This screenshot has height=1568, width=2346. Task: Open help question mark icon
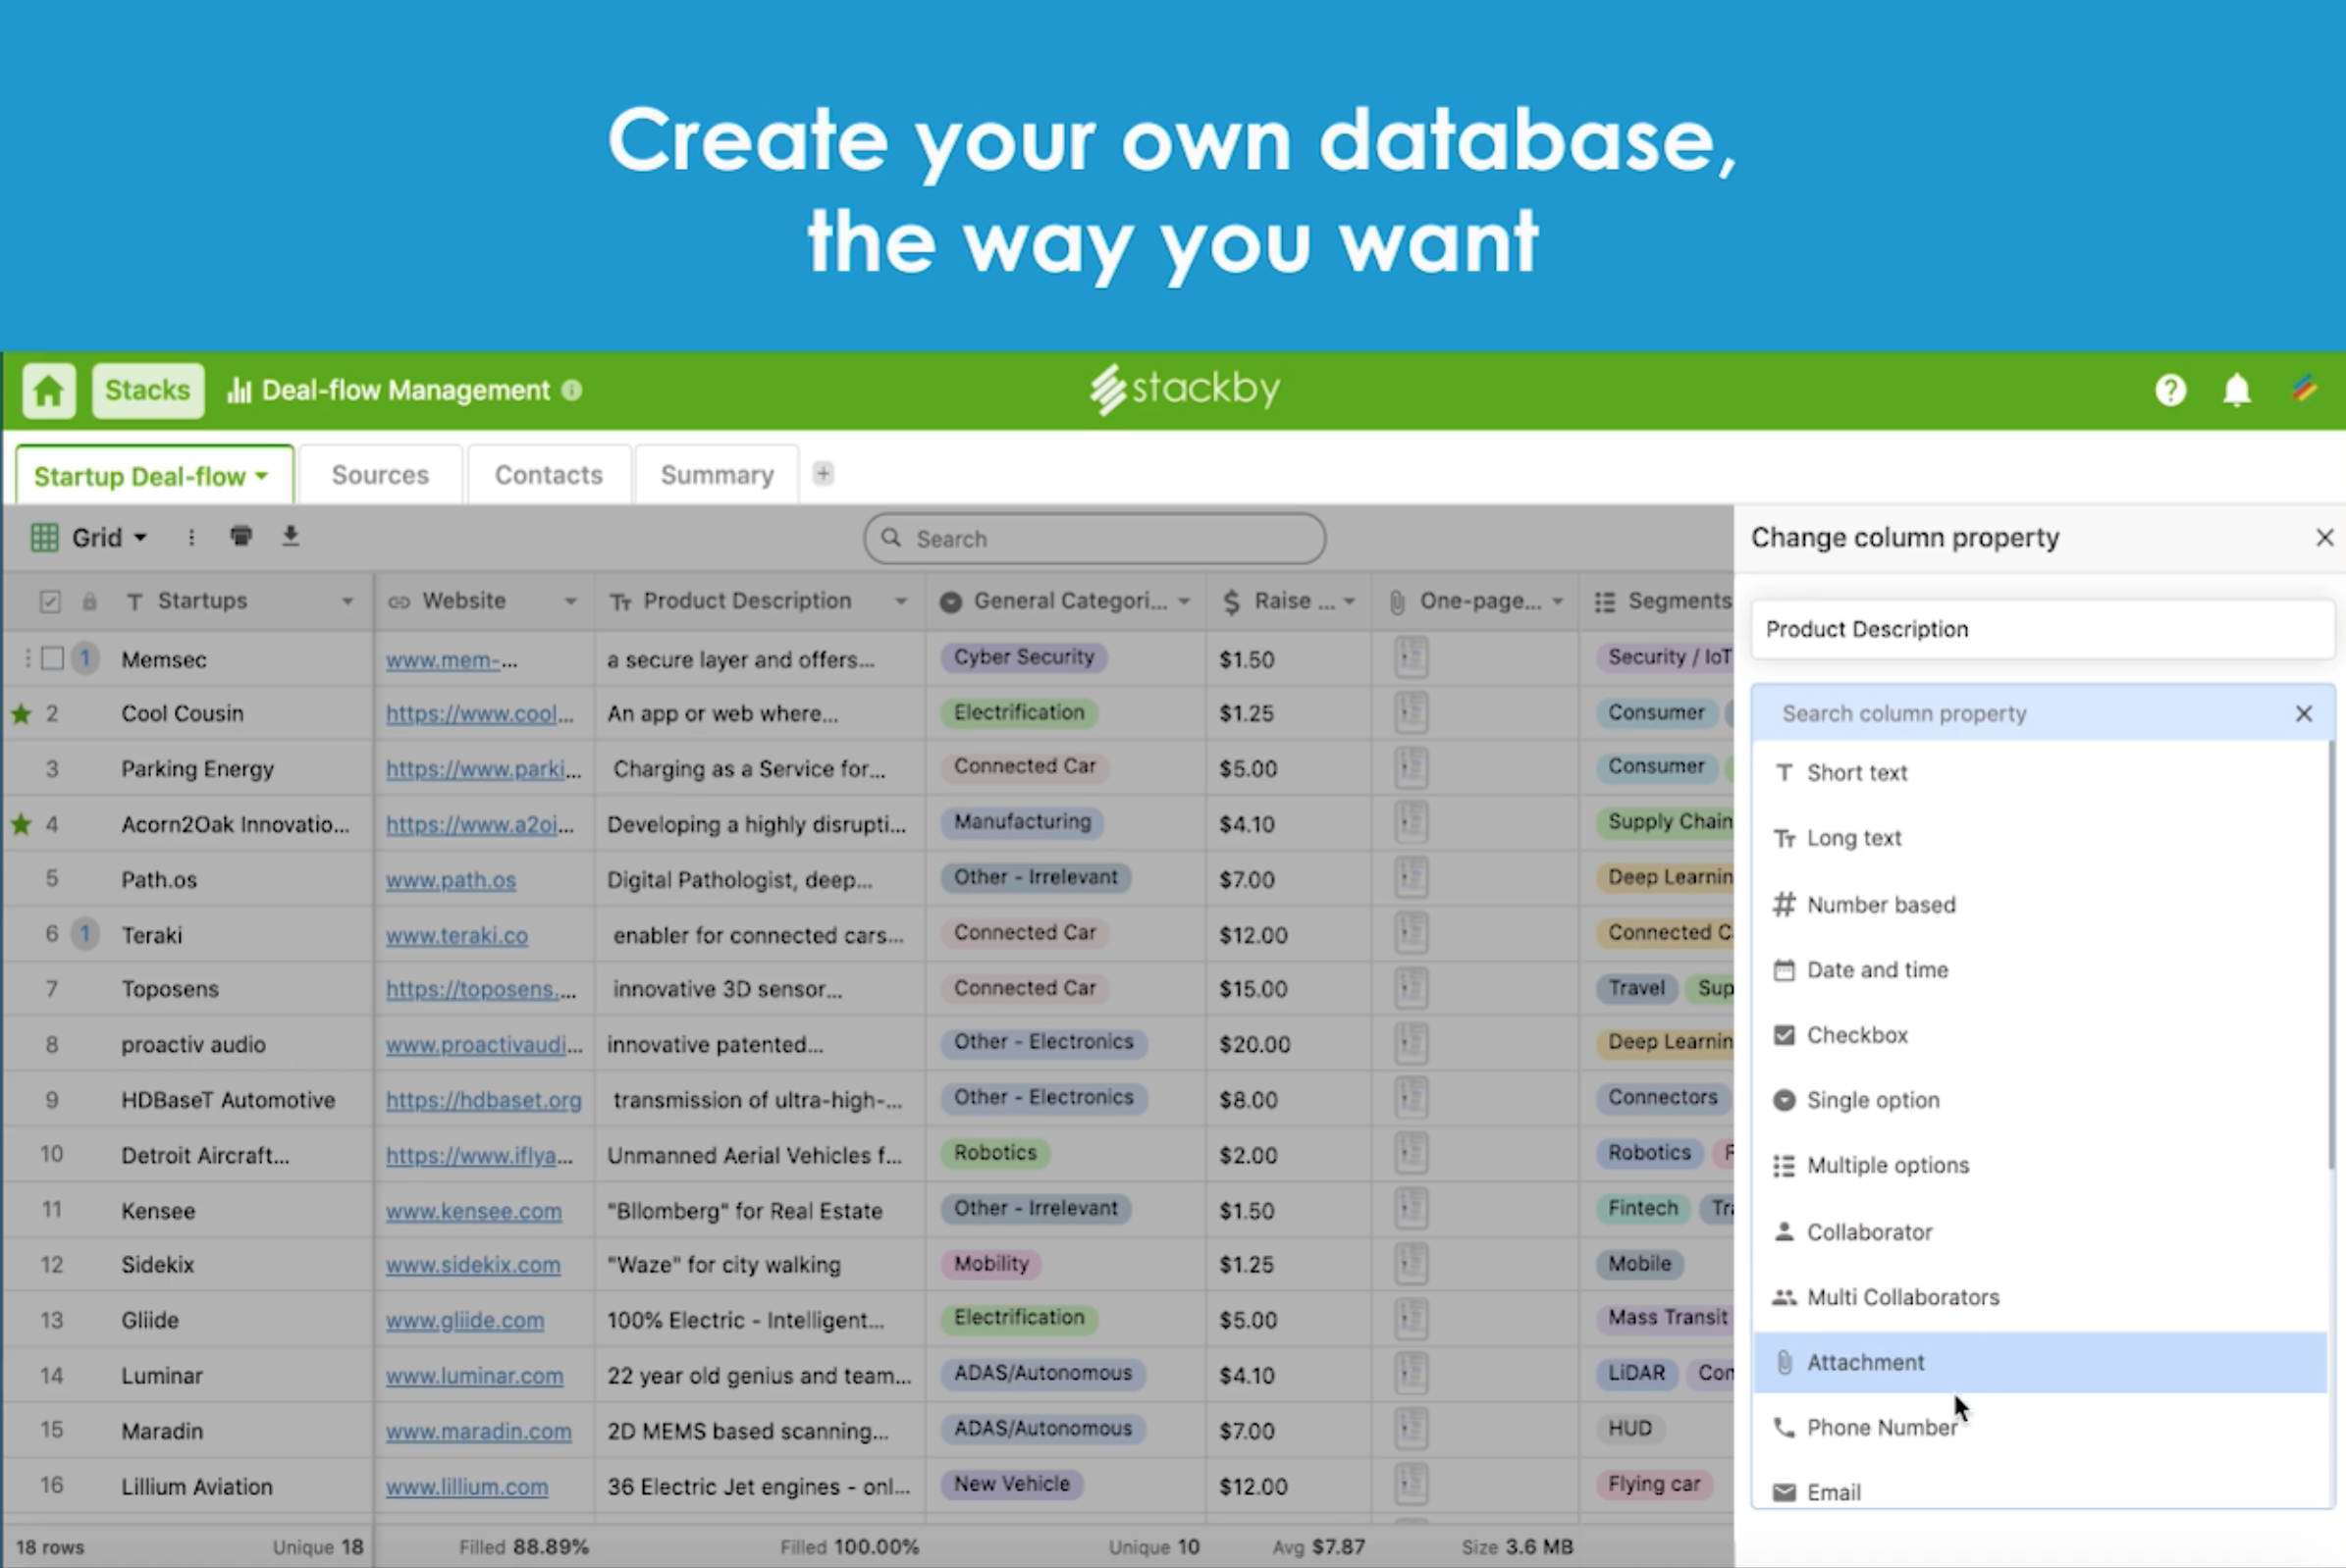point(2170,390)
